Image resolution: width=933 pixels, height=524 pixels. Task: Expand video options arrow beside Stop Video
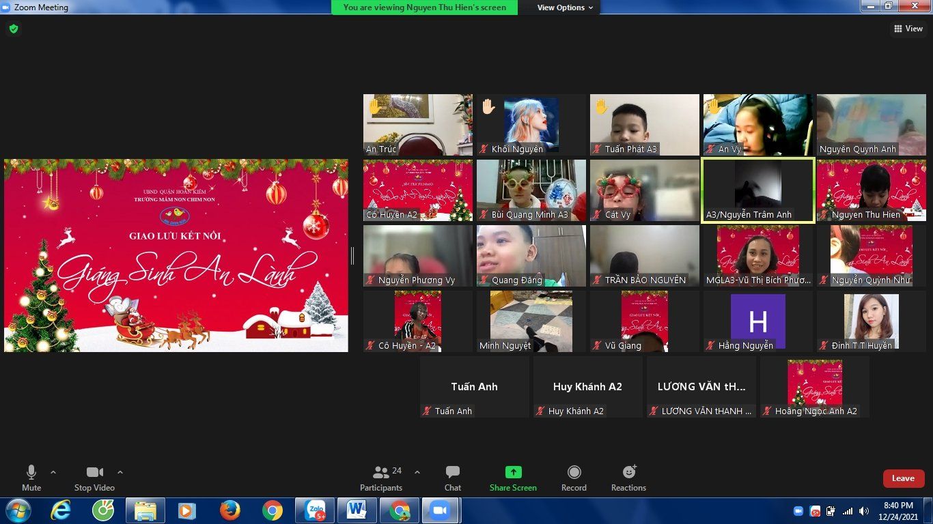[x=120, y=472]
